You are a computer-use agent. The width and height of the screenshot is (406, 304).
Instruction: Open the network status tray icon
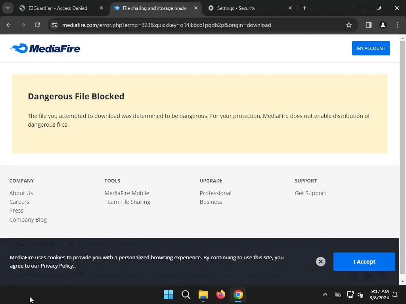tap(350, 294)
